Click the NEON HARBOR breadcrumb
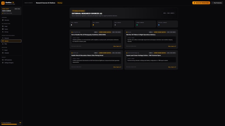 28,3
